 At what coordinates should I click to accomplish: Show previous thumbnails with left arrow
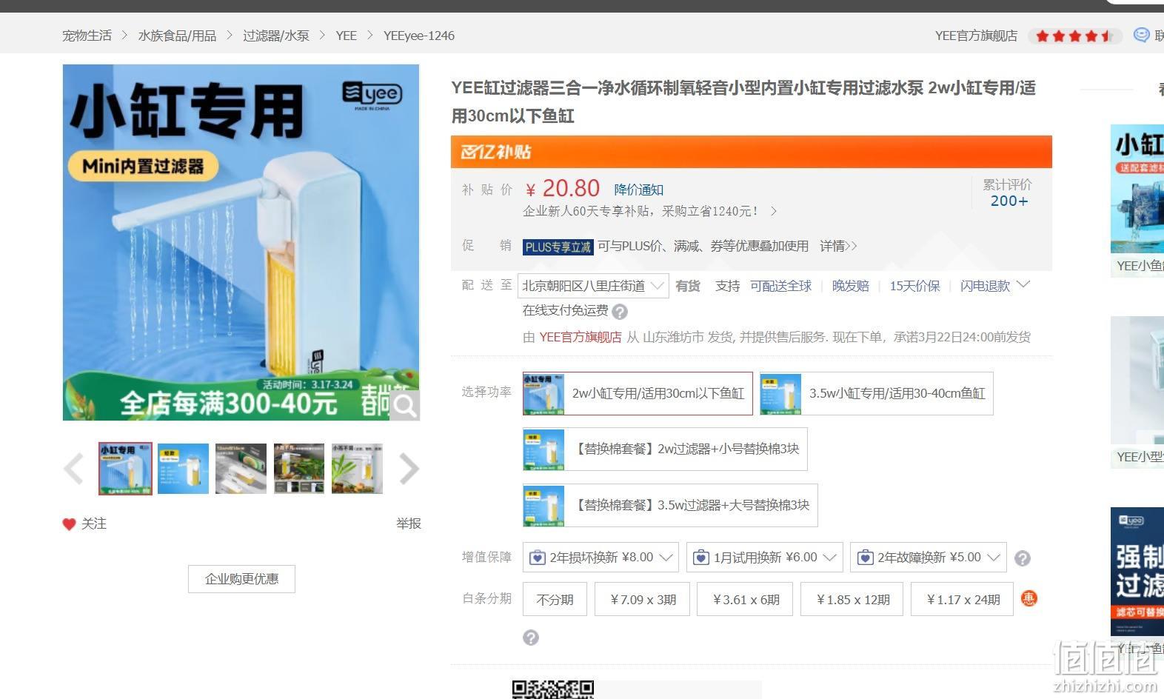73,469
